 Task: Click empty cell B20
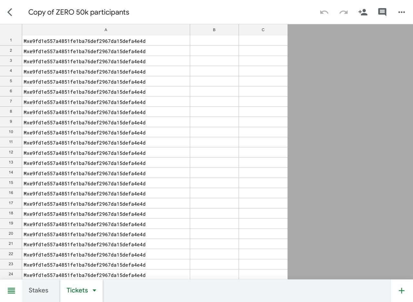214,234
